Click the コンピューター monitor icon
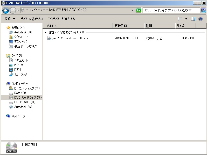 (x=8, y=84)
